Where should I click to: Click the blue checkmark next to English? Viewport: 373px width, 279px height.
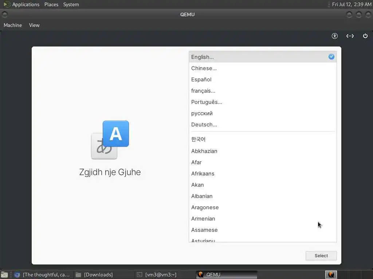(331, 57)
